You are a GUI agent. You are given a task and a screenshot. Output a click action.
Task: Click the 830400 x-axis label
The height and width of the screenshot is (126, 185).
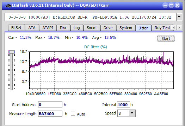coord(131,94)
